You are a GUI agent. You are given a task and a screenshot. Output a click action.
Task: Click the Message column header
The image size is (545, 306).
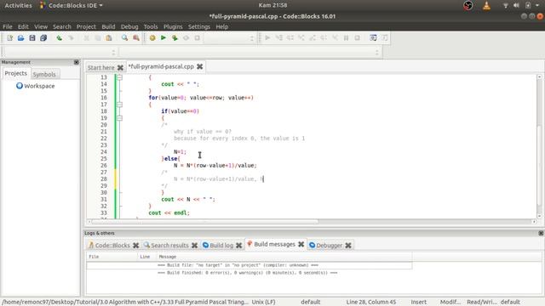(x=284, y=257)
